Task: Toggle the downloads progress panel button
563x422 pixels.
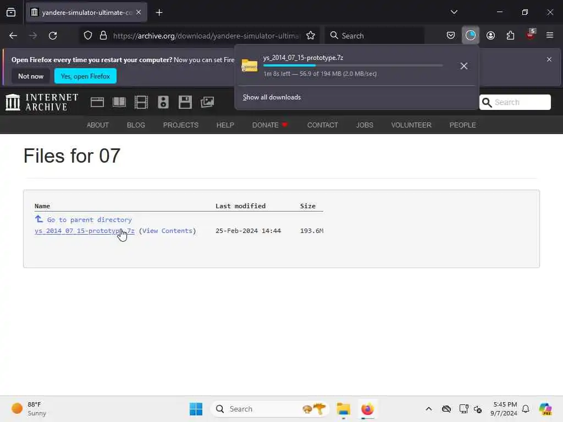Action: click(471, 35)
